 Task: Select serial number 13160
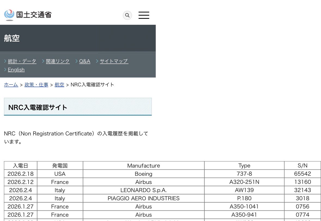(x=302, y=182)
